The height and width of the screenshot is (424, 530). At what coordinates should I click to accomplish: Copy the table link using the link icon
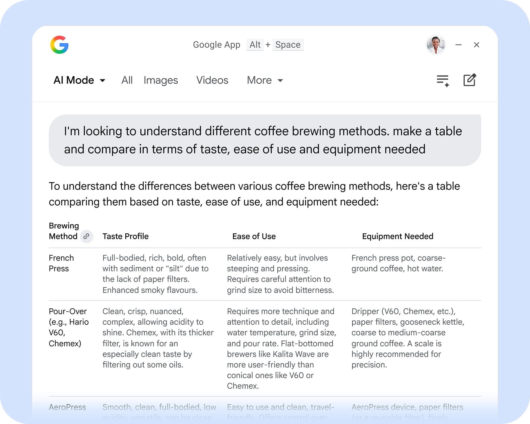[x=86, y=237]
